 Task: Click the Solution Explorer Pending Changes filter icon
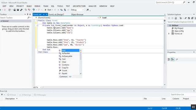(180, 18)
